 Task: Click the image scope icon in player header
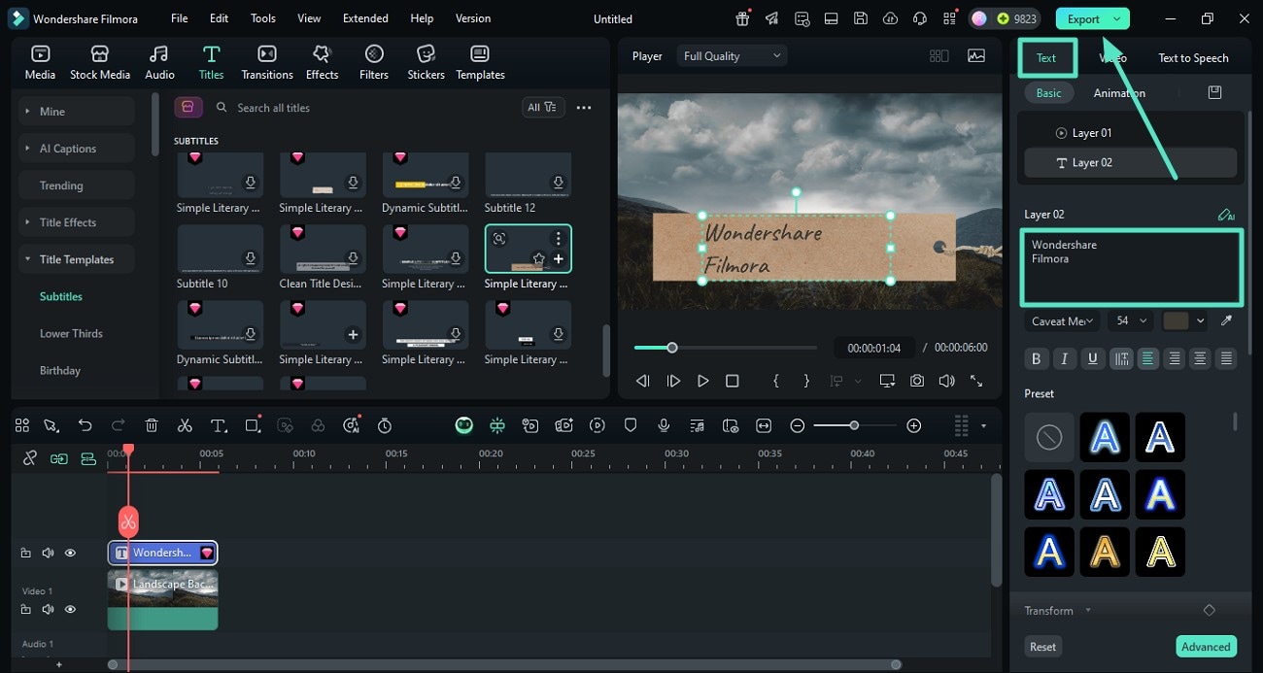[976, 56]
